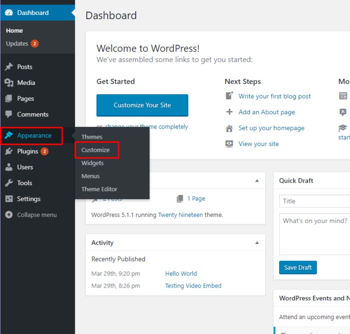Open Updates in the sidebar
The image size is (350, 334).
pyautogui.click(x=17, y=44)
